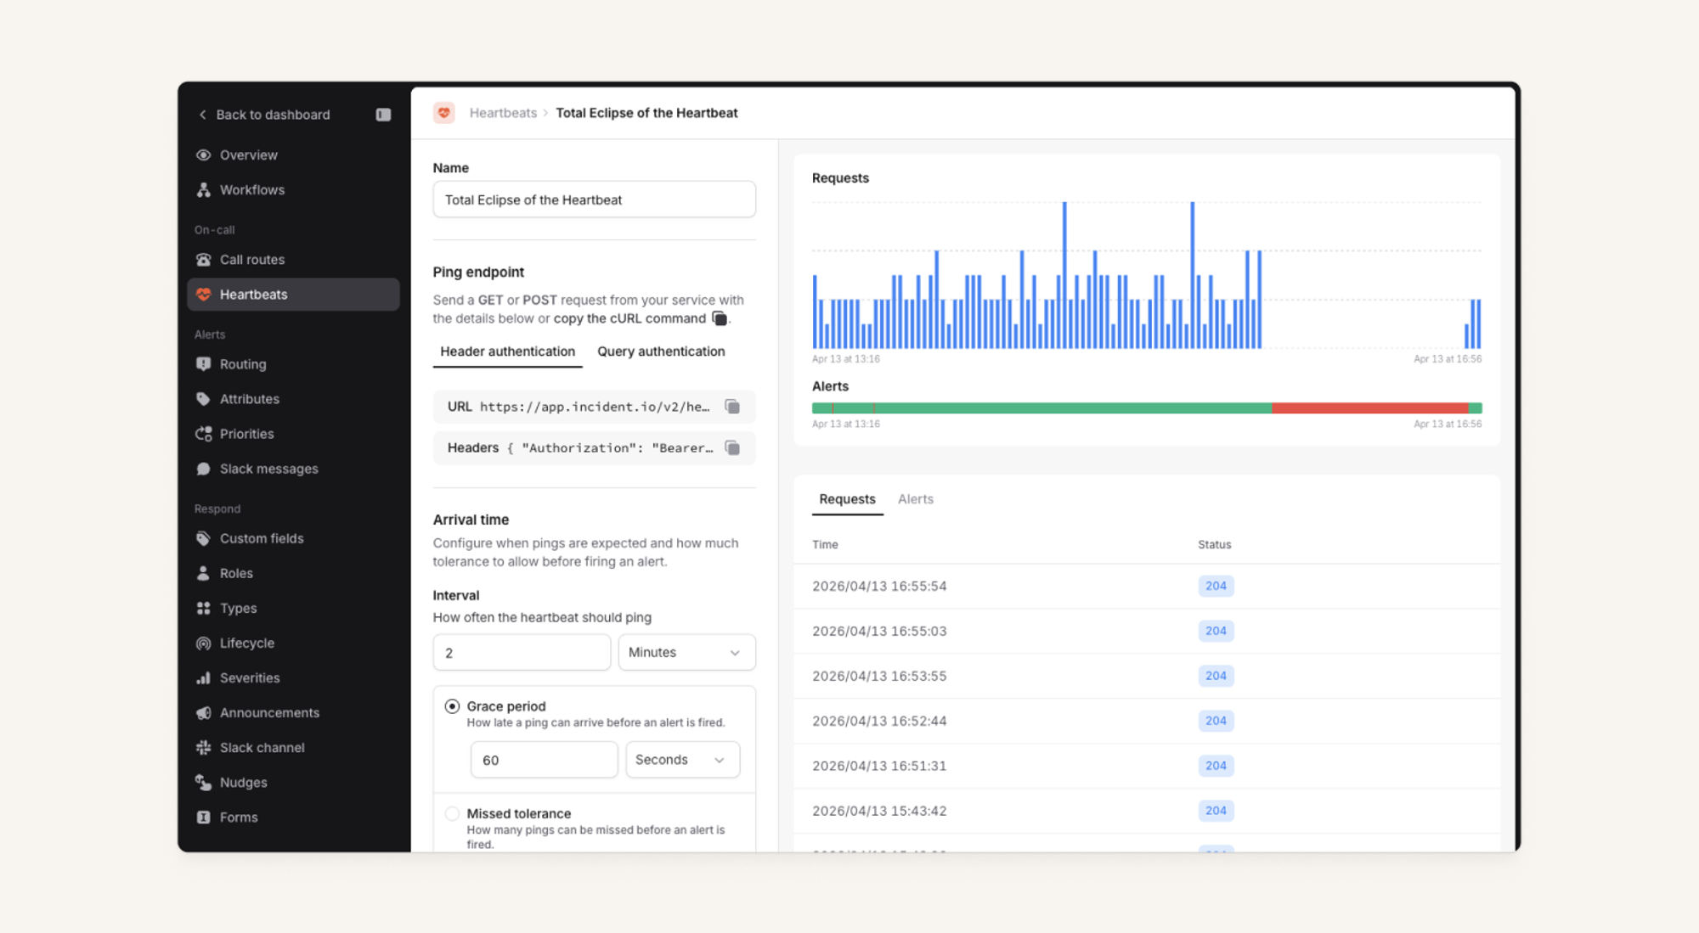
Task: Collapse the sidebar panel icon
Action: (383, 115)
